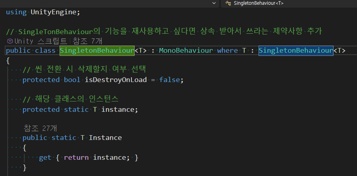
Task: Click the MonoBehaviour base class name
Action: [x=186, y=50]
